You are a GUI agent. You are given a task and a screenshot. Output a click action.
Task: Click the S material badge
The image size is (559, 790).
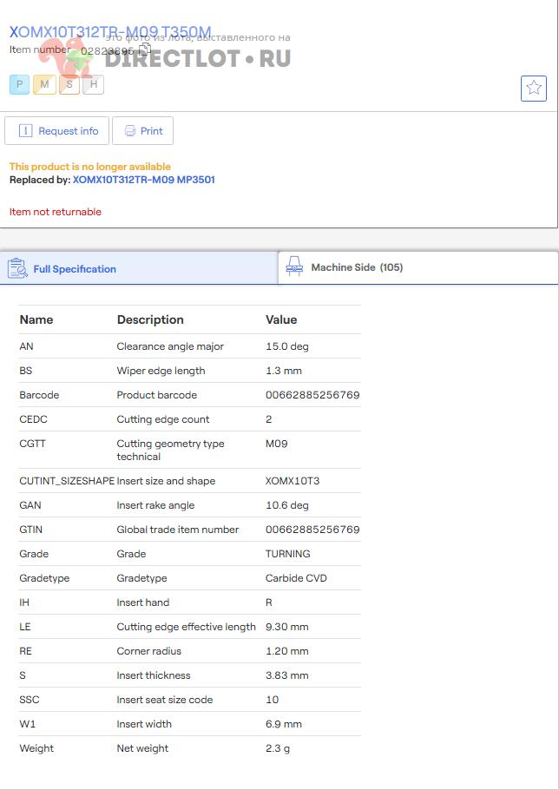(x=69, y=84)
